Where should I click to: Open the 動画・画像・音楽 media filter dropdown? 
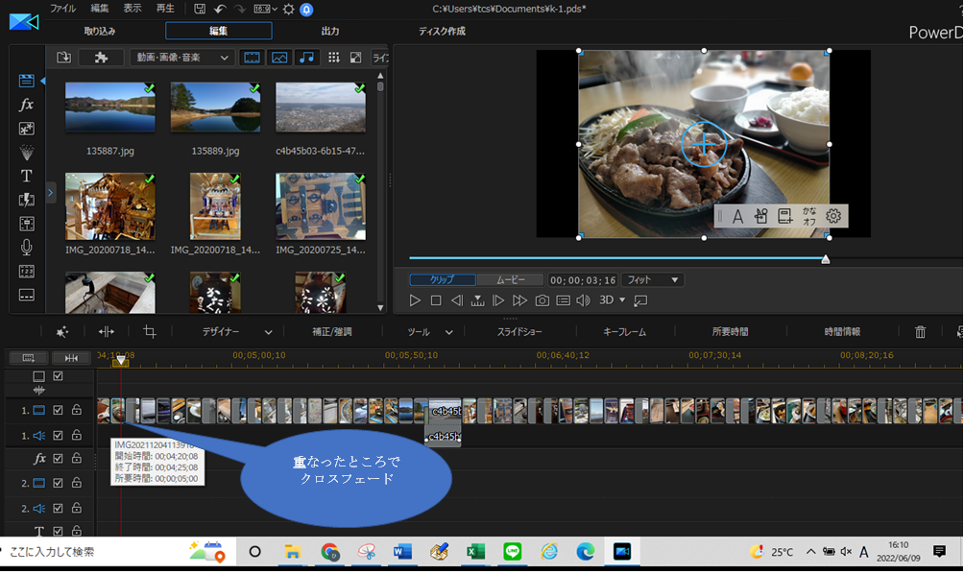[x=181, y=58]
